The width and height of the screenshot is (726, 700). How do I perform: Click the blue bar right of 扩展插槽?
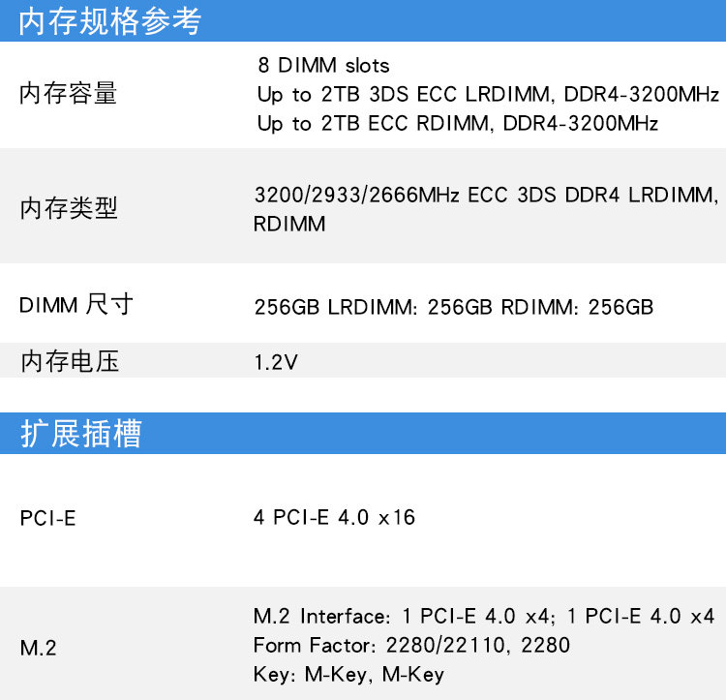click(x=436, y=434)
